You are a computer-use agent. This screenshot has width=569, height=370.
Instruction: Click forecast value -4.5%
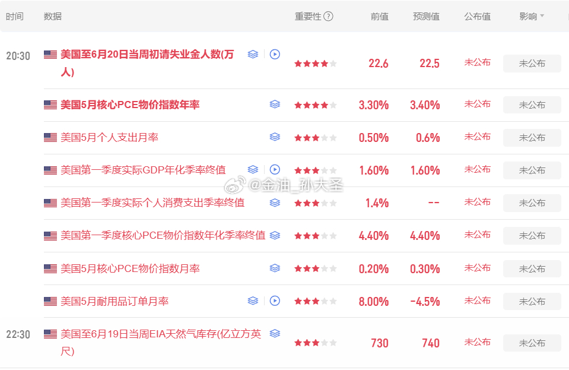click(x=425, y=301)
